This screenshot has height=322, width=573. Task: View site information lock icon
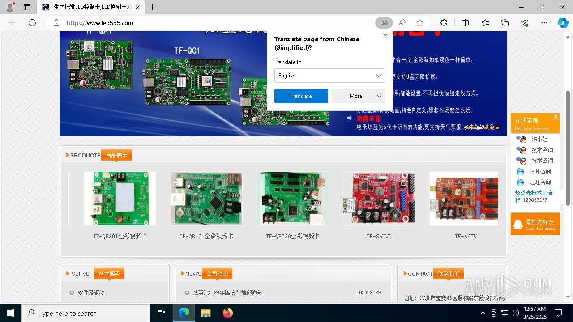click(56, 23)
